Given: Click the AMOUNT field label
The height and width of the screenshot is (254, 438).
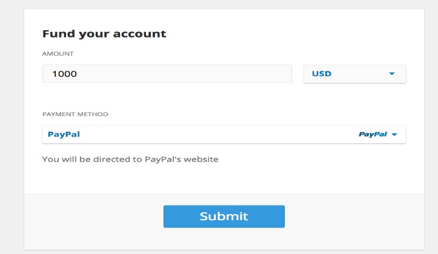Looking at the screenshot, I should tap(57, 53).
